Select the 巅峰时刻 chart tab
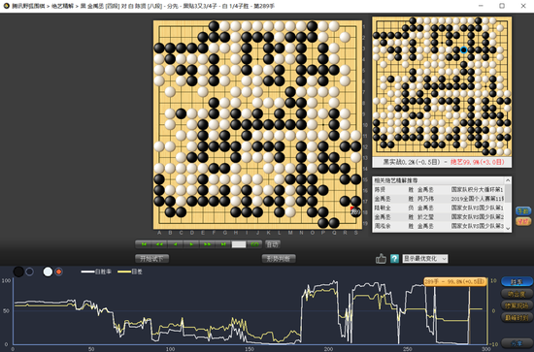This screenshot has width=534, height=352. point(517,318)
